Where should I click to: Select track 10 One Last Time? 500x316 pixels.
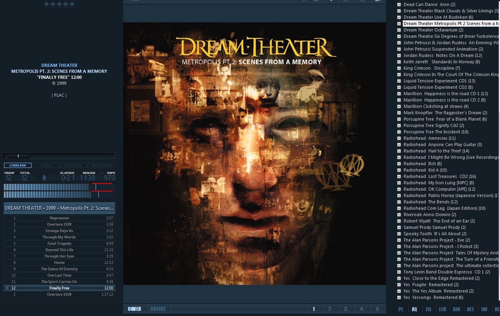point(59,275)
